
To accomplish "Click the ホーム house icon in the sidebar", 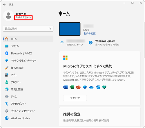I will [7, 39].
